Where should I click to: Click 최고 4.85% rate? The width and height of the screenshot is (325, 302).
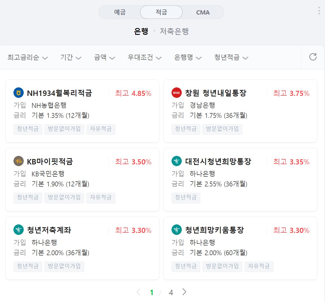133,93
